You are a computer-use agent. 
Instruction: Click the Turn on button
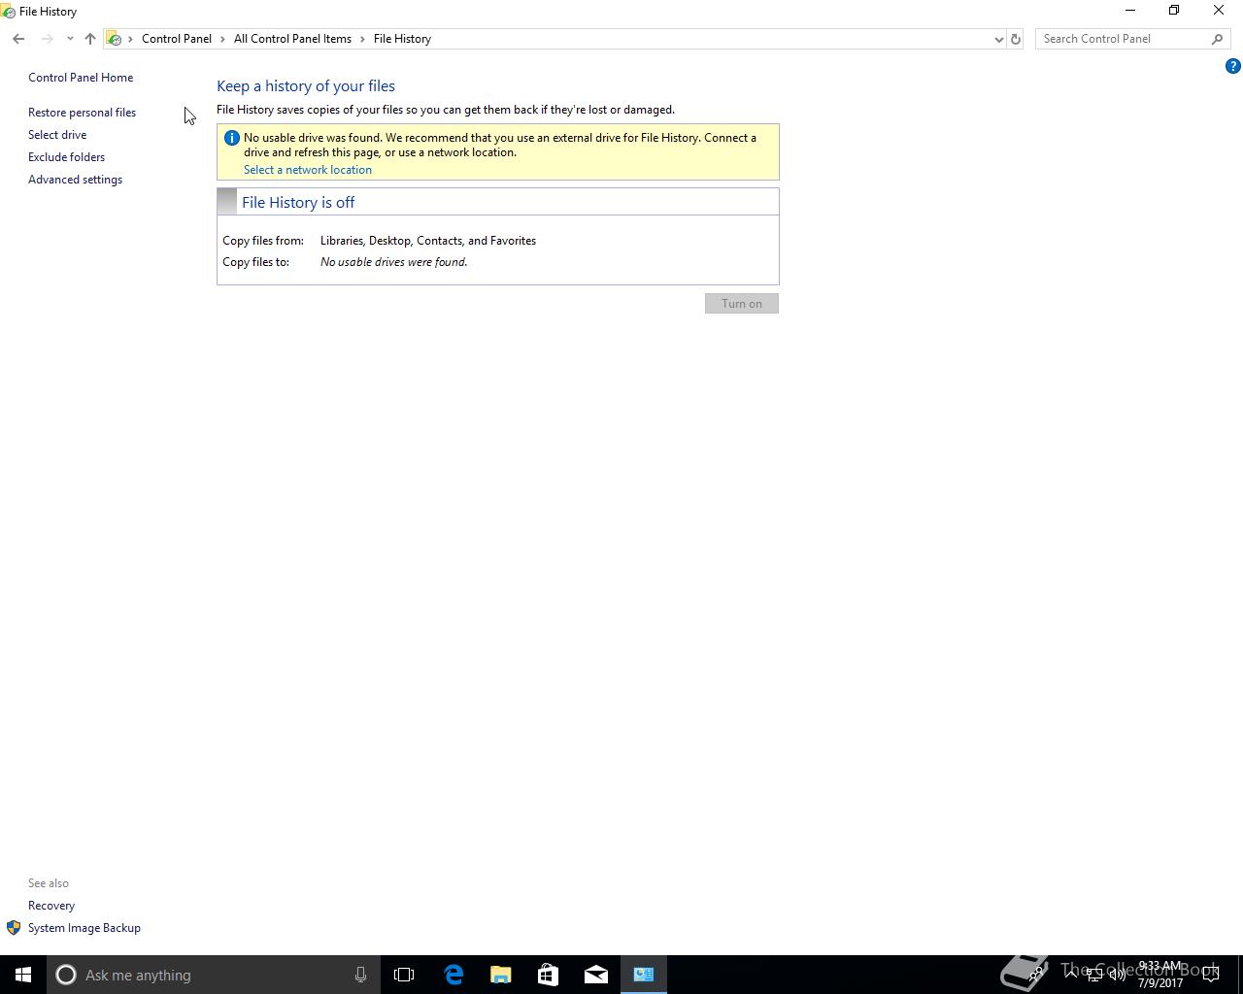click(x=742, y=304)
